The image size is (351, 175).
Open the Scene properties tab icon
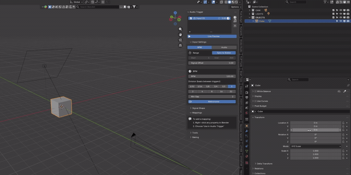(247, 108)
